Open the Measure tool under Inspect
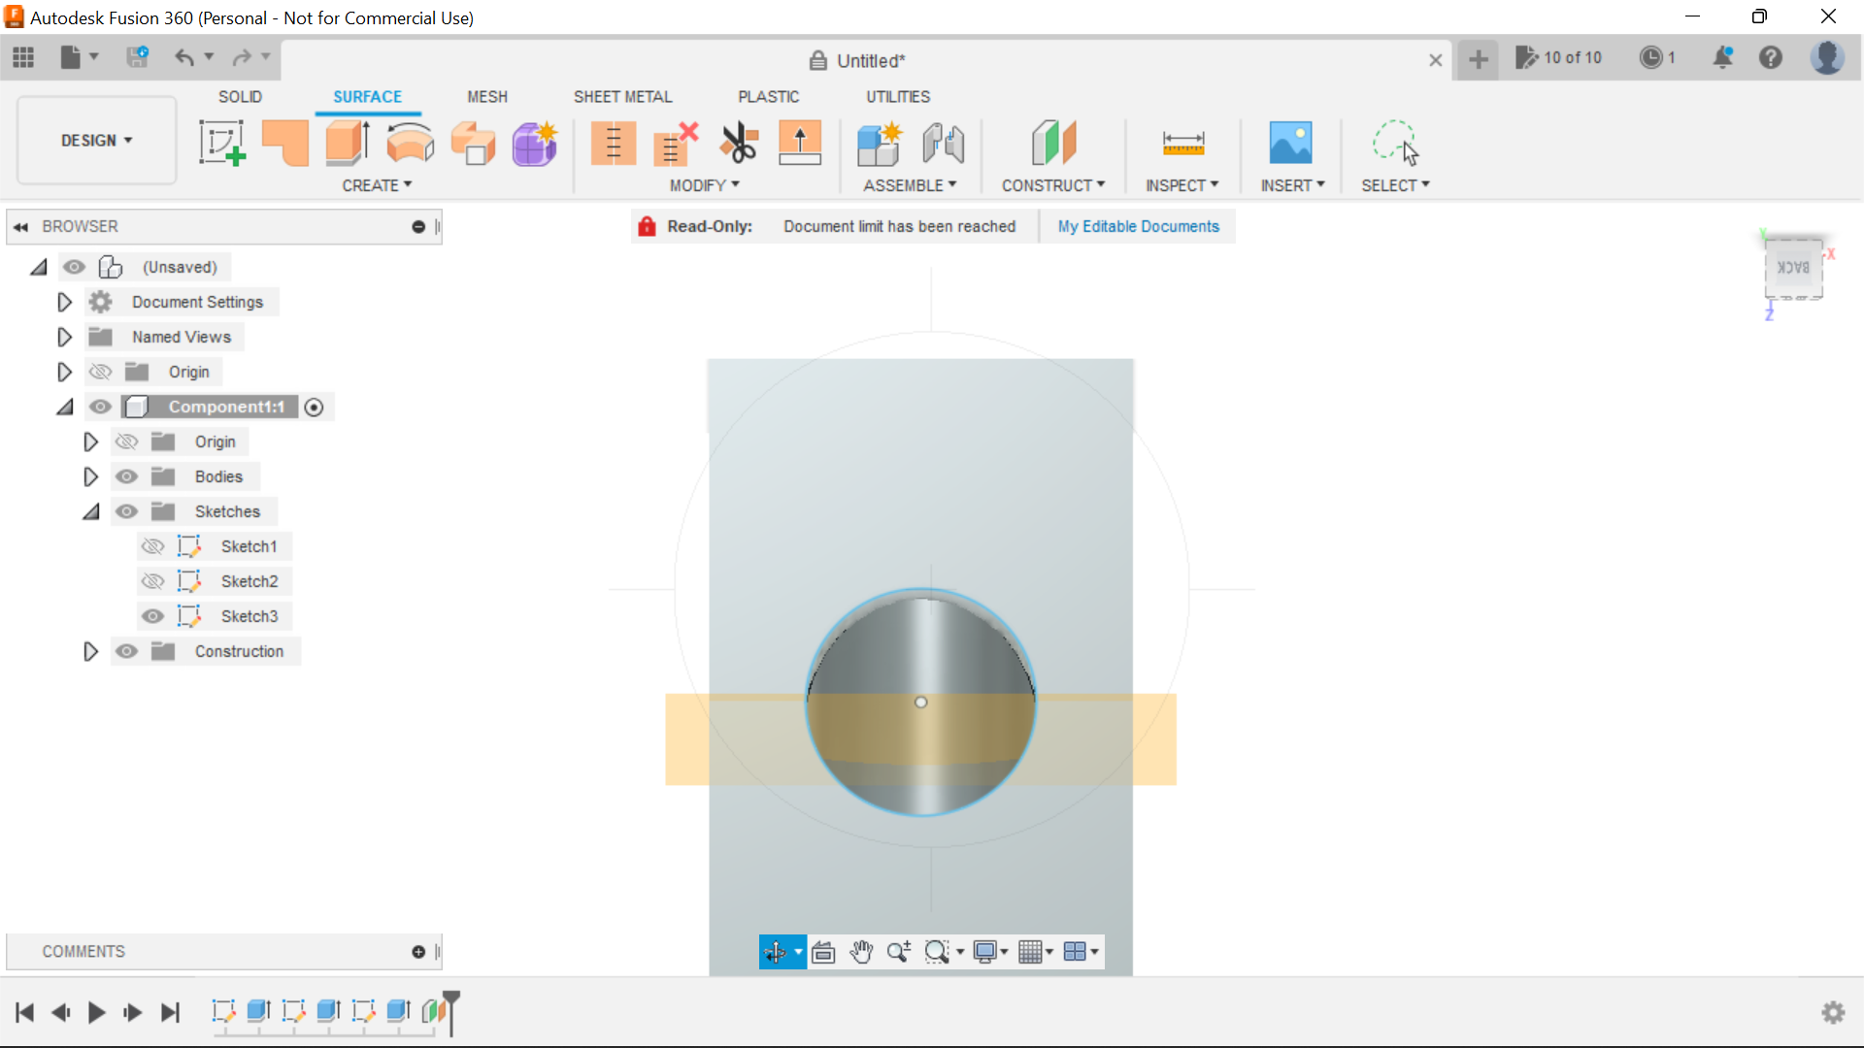Screen dimensions: 1864x1048 coord(1182,143)
